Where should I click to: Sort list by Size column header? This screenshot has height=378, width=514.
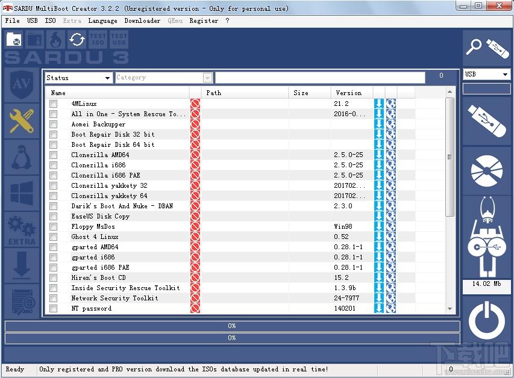click(310, 93)
